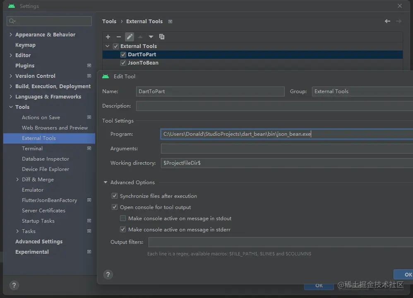This screenshot has width=413, height=298.
Task: Click Tools in the breadcrumb
Action: tap(109, 22)
